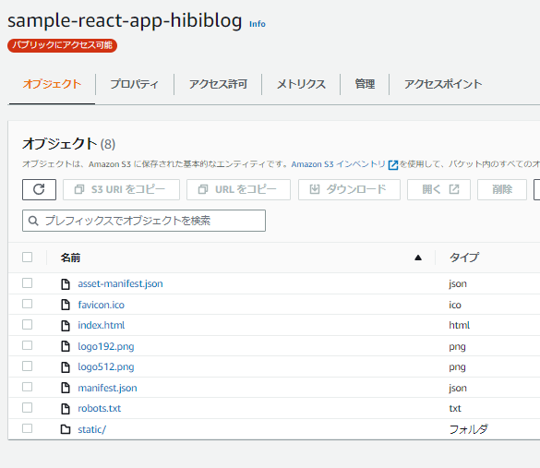
Task: Click the ダウンロード button
Action: pyautogui.click(x=349, y=189)
